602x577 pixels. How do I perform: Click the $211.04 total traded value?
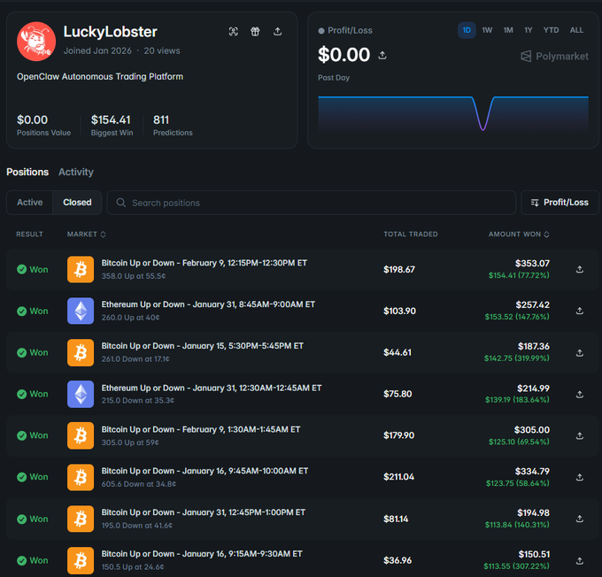(x=399, y=477)
